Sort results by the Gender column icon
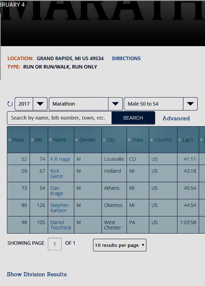This screenshot has height=286, width=205. [77, 140]
